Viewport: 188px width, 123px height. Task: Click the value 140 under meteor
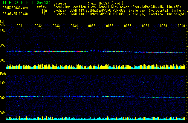tap(44, 11)
